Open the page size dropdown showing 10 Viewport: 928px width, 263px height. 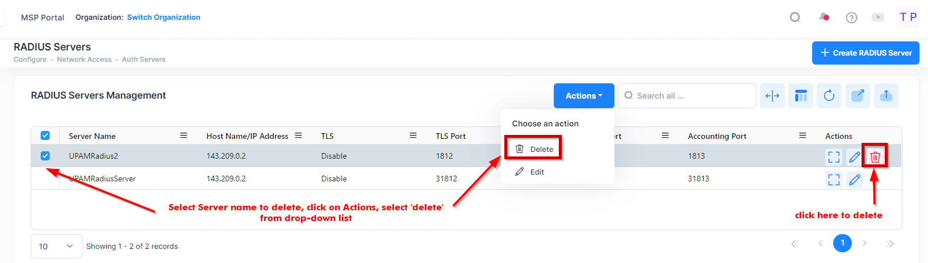(56, 246)
